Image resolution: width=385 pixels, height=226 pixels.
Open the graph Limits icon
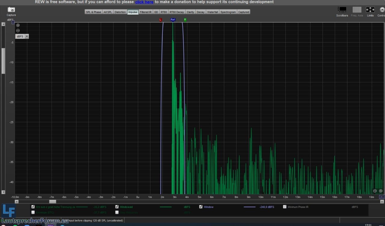370,10
